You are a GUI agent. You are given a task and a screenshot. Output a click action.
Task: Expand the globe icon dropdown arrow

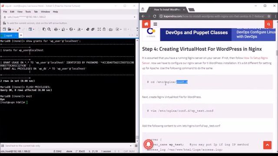[74, 29]
